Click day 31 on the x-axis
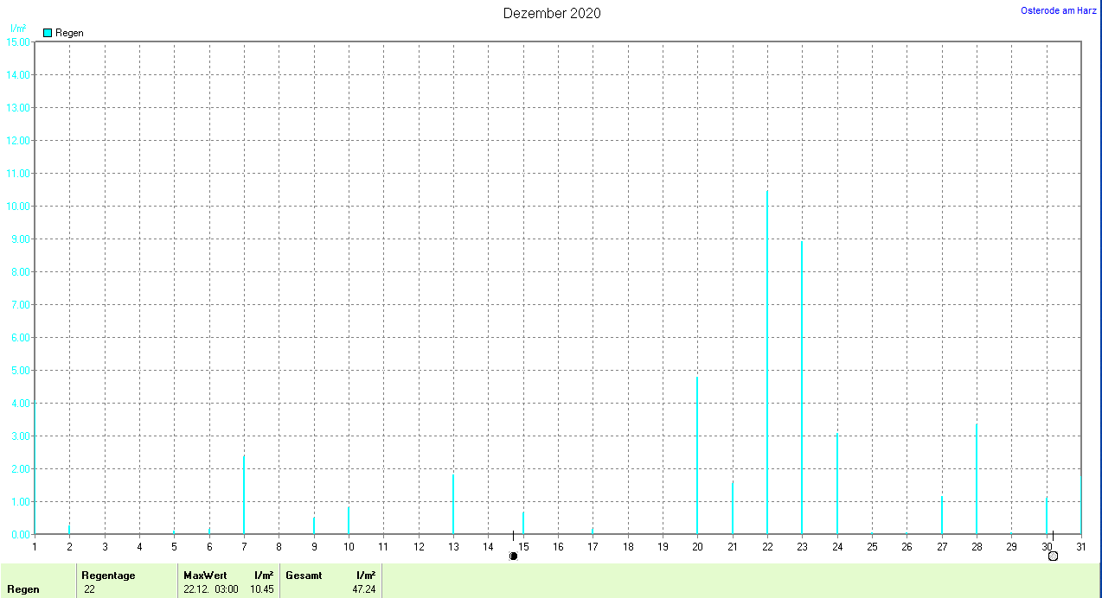Image resolution: width=1102 pixels, height=598 pixels. pos(1081,546)
